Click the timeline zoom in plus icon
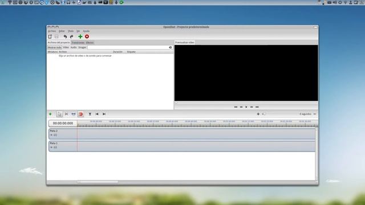Image resolution: width=365 pixels, height=205 pixels. 258,114
